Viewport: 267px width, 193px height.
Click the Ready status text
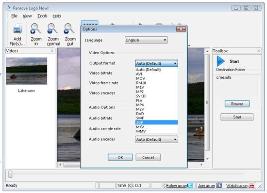tap(12, 186)
